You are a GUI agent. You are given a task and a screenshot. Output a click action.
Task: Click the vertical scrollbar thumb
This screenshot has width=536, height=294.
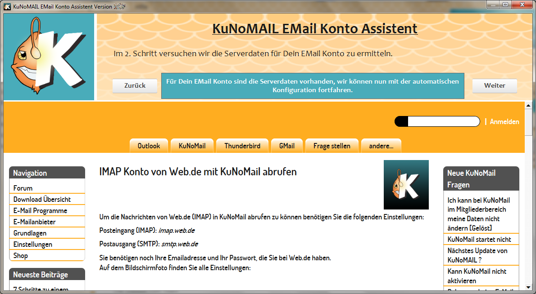pyautogui.click(x=528, y=122)
